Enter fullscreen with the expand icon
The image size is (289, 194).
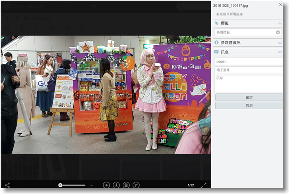click(204, 185)
